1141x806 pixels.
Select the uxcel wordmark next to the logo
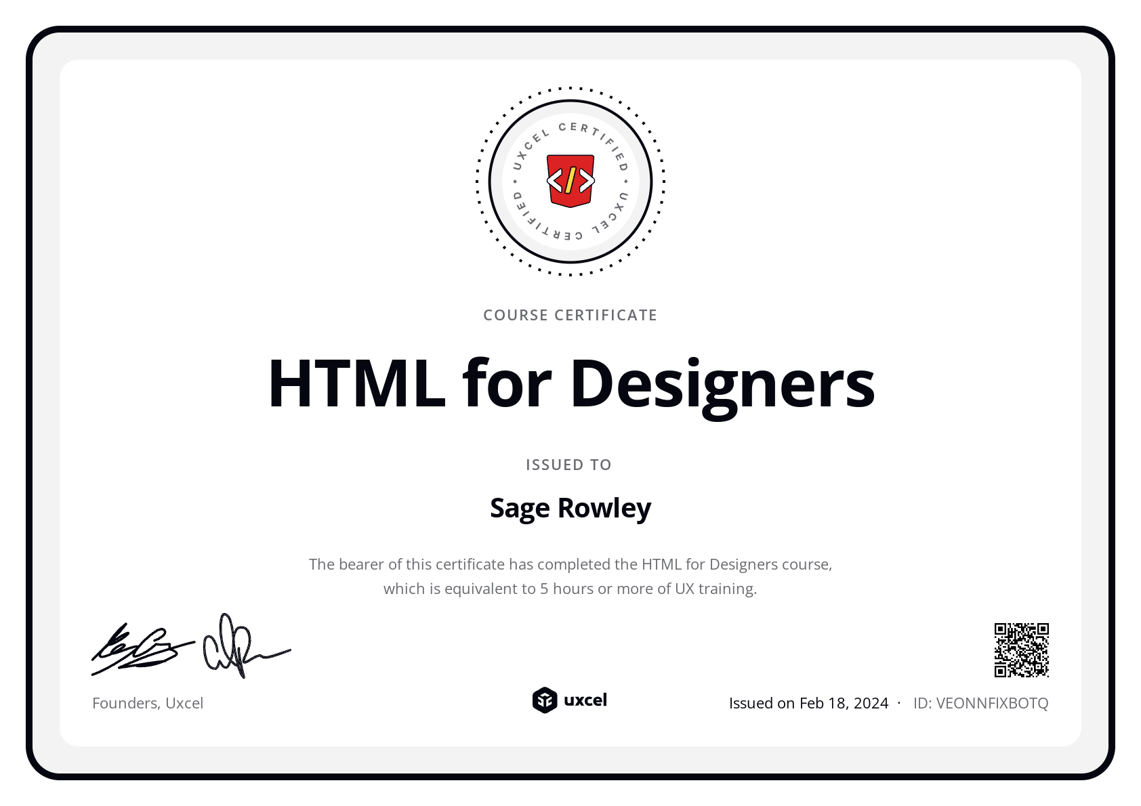(586, 701)
